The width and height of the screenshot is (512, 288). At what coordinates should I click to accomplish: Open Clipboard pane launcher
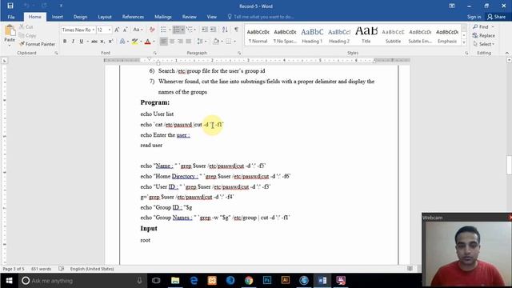[x=56, y=53]
